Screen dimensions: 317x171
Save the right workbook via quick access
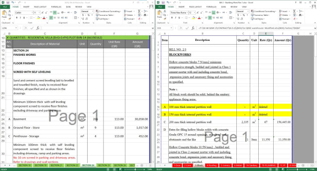(163, 2)
